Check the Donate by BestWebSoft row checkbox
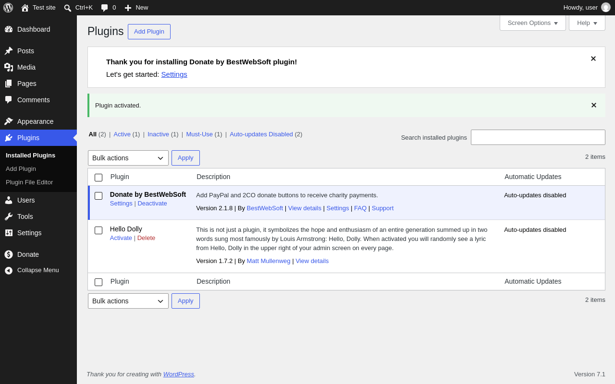Image resolution: width=615 pixels, height=384 pixels. tap(98, 196)
